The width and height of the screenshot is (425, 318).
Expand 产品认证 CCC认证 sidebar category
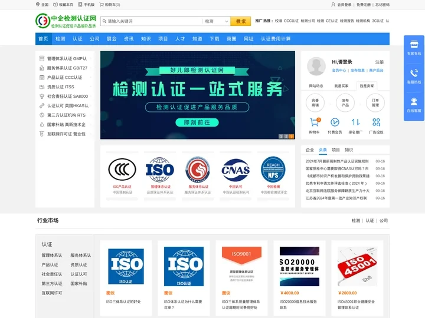click(x=65, y=77)
